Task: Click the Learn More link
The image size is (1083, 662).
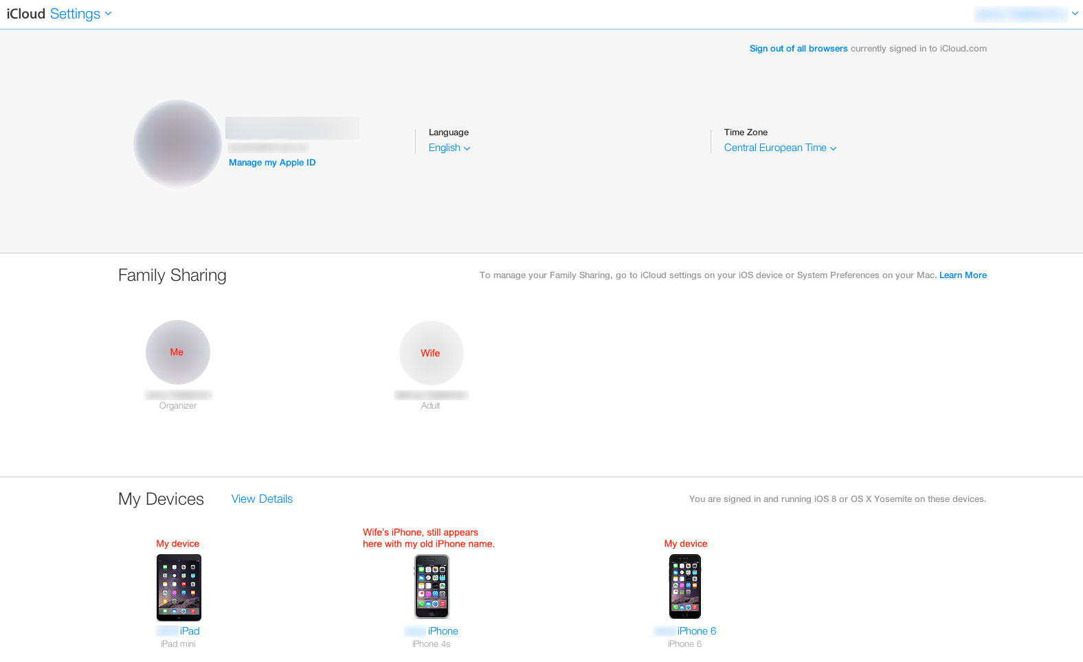Action: [963, 275]
